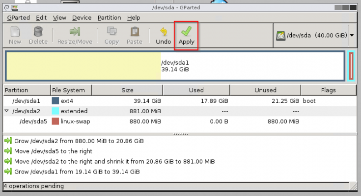Image resolution: width=361 pixels, height=196 pixels.
Task: Click the Copy partition icon
Action: point(111,32)
